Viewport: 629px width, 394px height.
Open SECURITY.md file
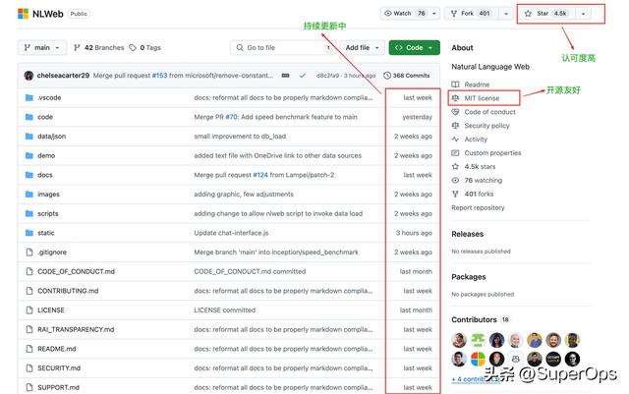pyautogui.click(x=59, y=367)
